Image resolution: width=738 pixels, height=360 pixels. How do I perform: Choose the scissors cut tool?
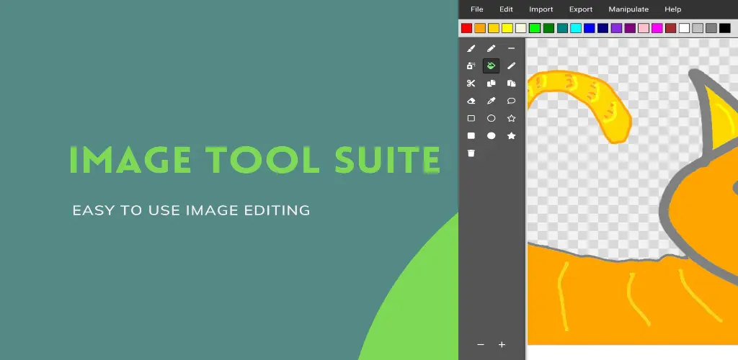pos(471,84)
